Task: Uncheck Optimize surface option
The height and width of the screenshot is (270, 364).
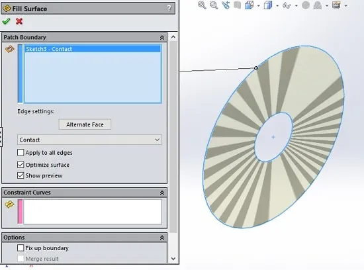Action: click(x=21, y=165)
